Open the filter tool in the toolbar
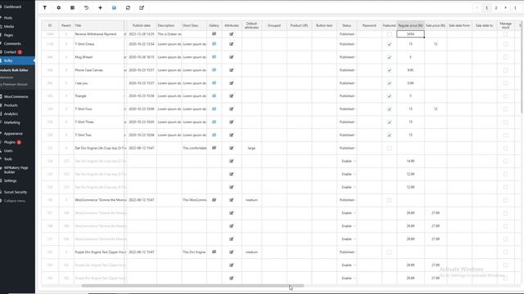The width and height of the screenshot is (524, 294). 44,7
